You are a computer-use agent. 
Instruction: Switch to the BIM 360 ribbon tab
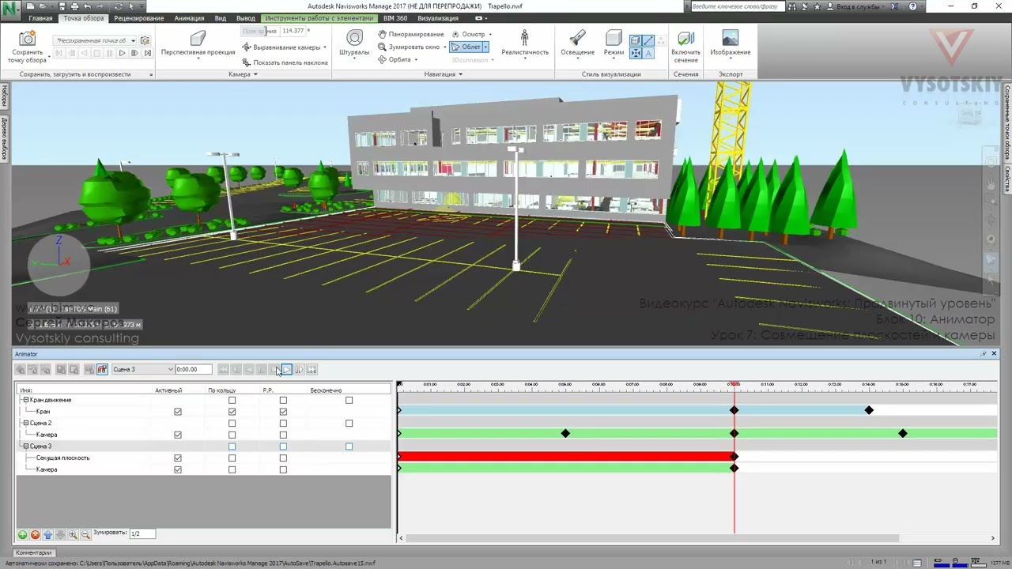(x=395, y=18)
